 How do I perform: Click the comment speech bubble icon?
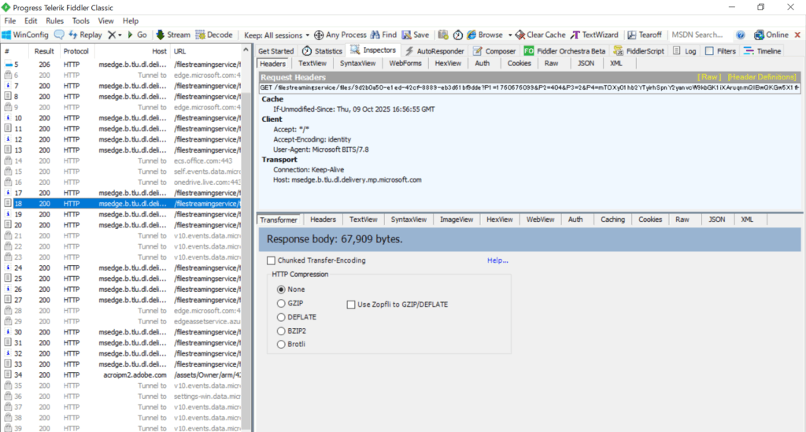pos(59,35)
